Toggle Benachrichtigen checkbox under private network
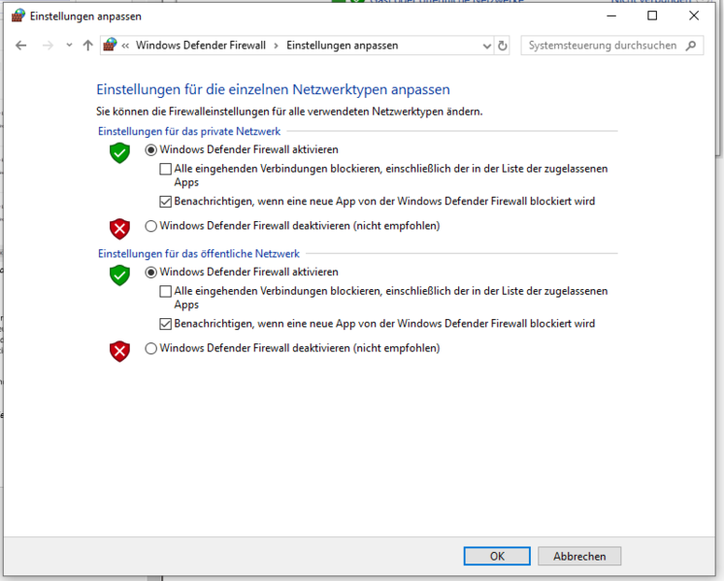Image resolution: width=724 pixels, height=581 pixels. click(165, 202)
